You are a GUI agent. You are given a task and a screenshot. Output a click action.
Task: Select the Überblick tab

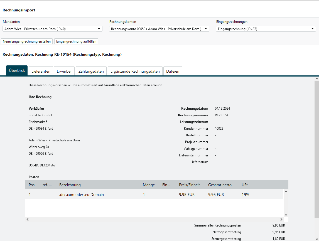pos(17,71)
